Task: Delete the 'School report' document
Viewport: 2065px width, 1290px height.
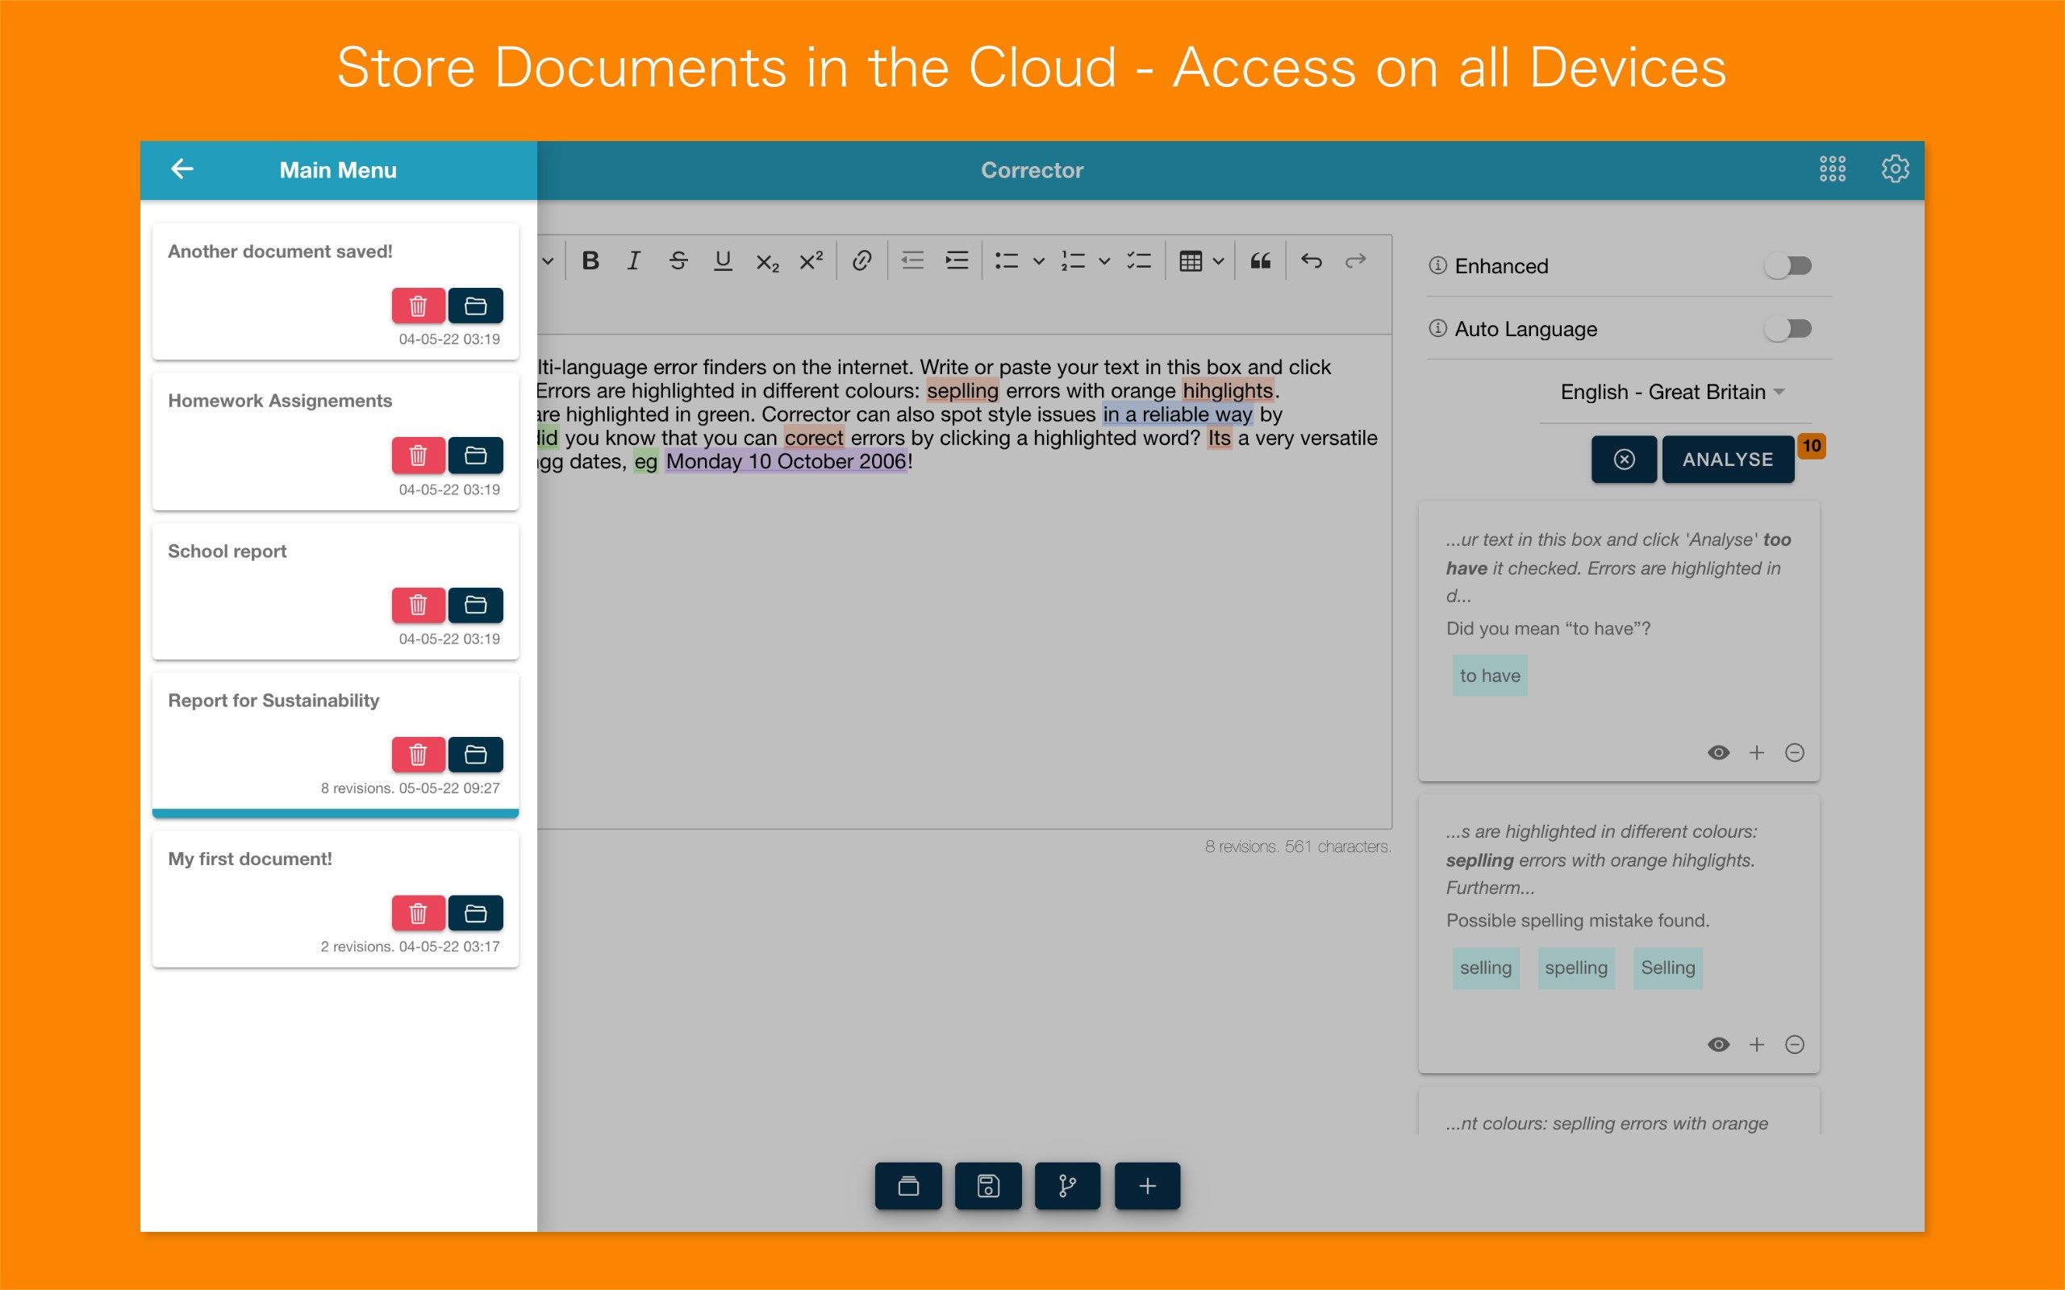Action: [x=418, y=605]
